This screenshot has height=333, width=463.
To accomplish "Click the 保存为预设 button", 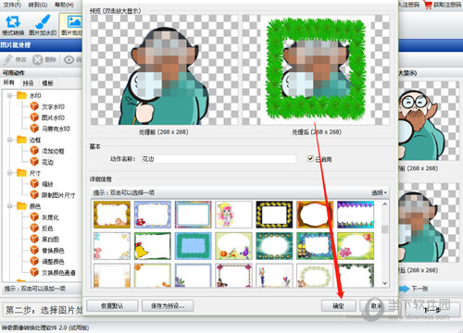I will pos(168,306).
